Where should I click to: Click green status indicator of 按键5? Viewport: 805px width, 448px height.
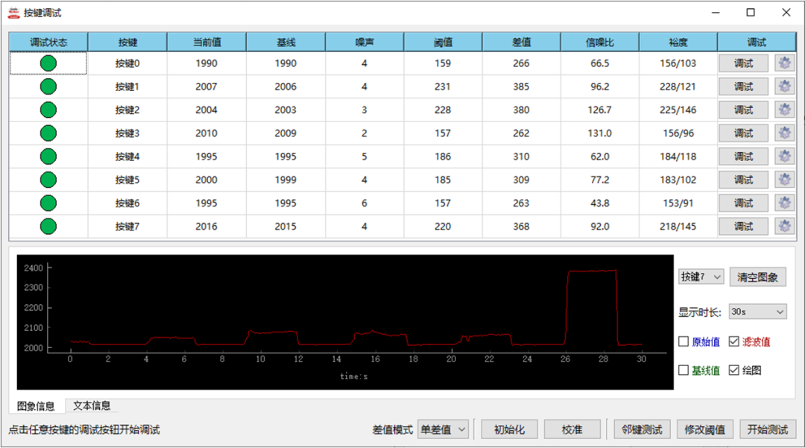point(48,180)
